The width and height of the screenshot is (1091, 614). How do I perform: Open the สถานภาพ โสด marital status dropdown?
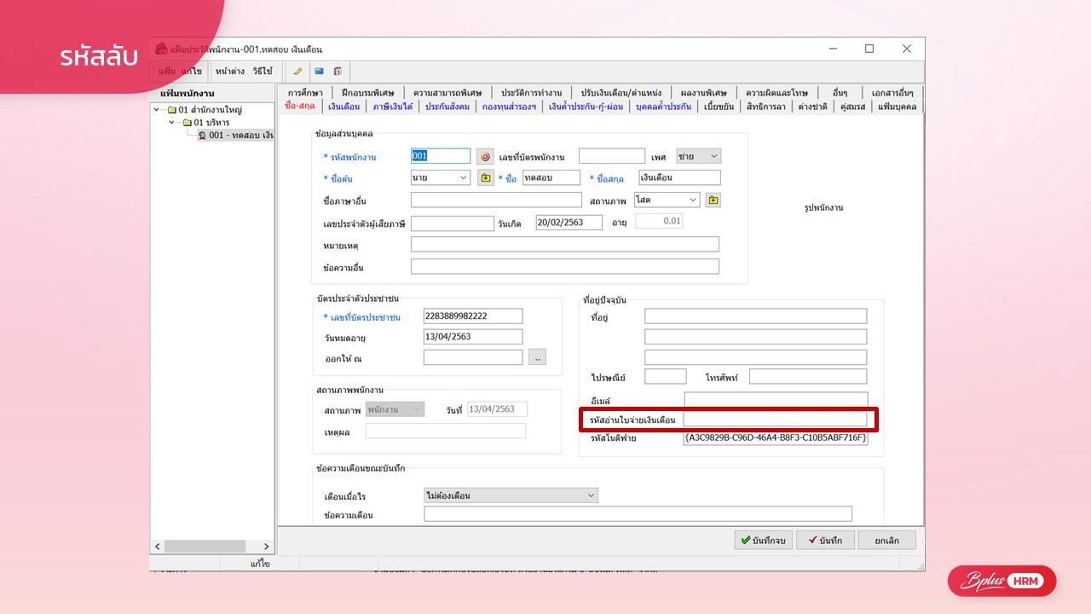[692, 200]
